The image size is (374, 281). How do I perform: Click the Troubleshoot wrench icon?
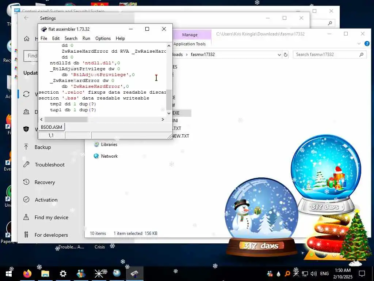tap(26, 164)
